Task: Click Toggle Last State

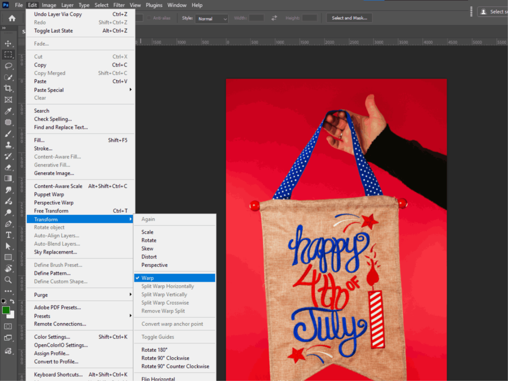Action: click(80, 31)
